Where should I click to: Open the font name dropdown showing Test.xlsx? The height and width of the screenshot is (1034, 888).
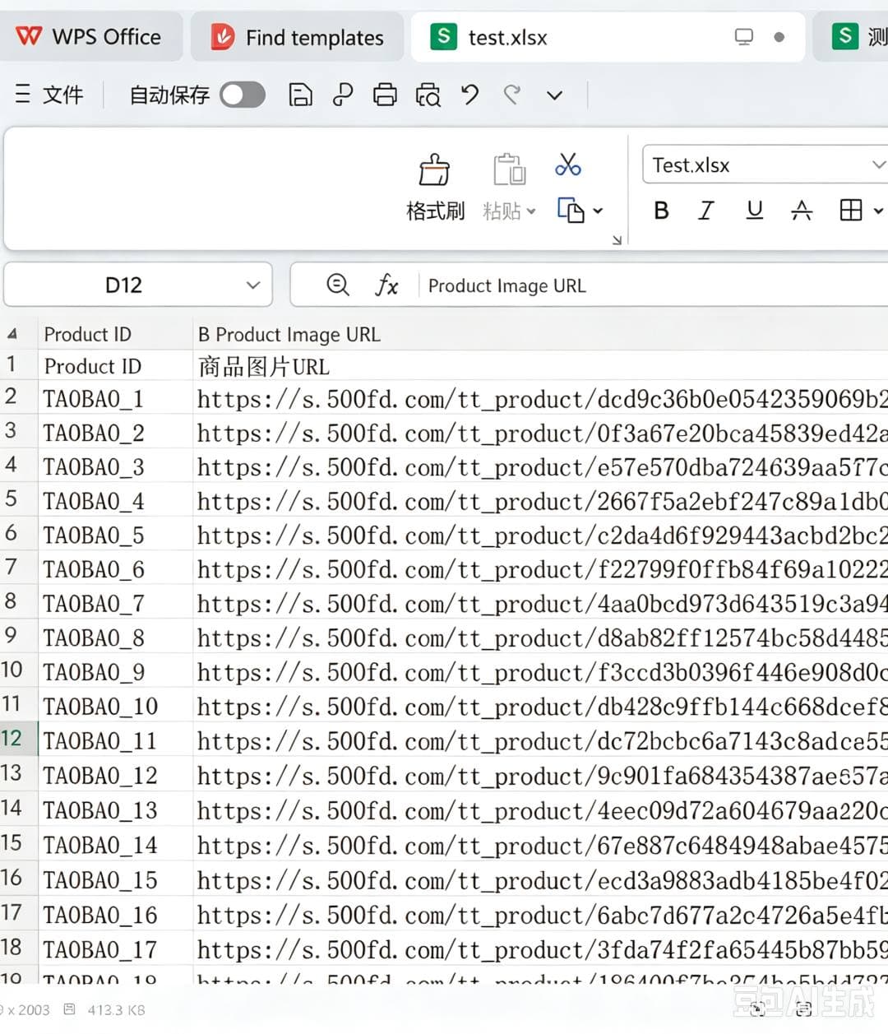tap(877, 165)
